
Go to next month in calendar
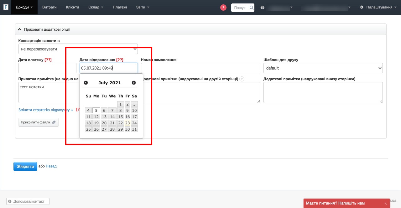pyautogui.click(x=134, y=83)
